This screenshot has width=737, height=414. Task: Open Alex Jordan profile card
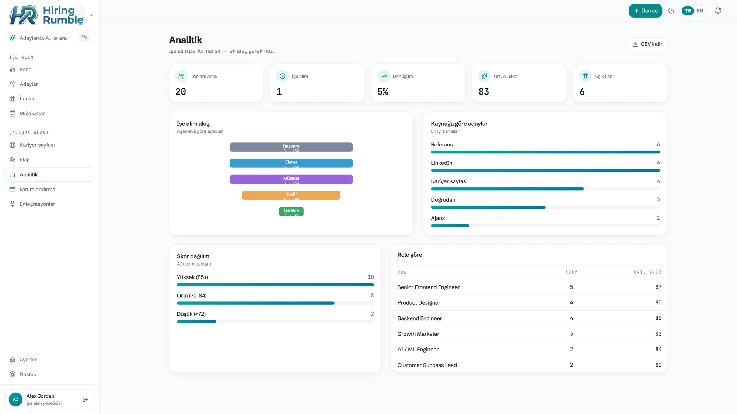tap(50, 399)
